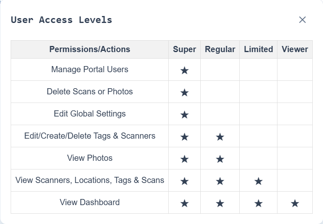323x224 pixels.
Task: Click the Limited star for View Scanners row
Action: pyautogui.click(x=258, y=181)
